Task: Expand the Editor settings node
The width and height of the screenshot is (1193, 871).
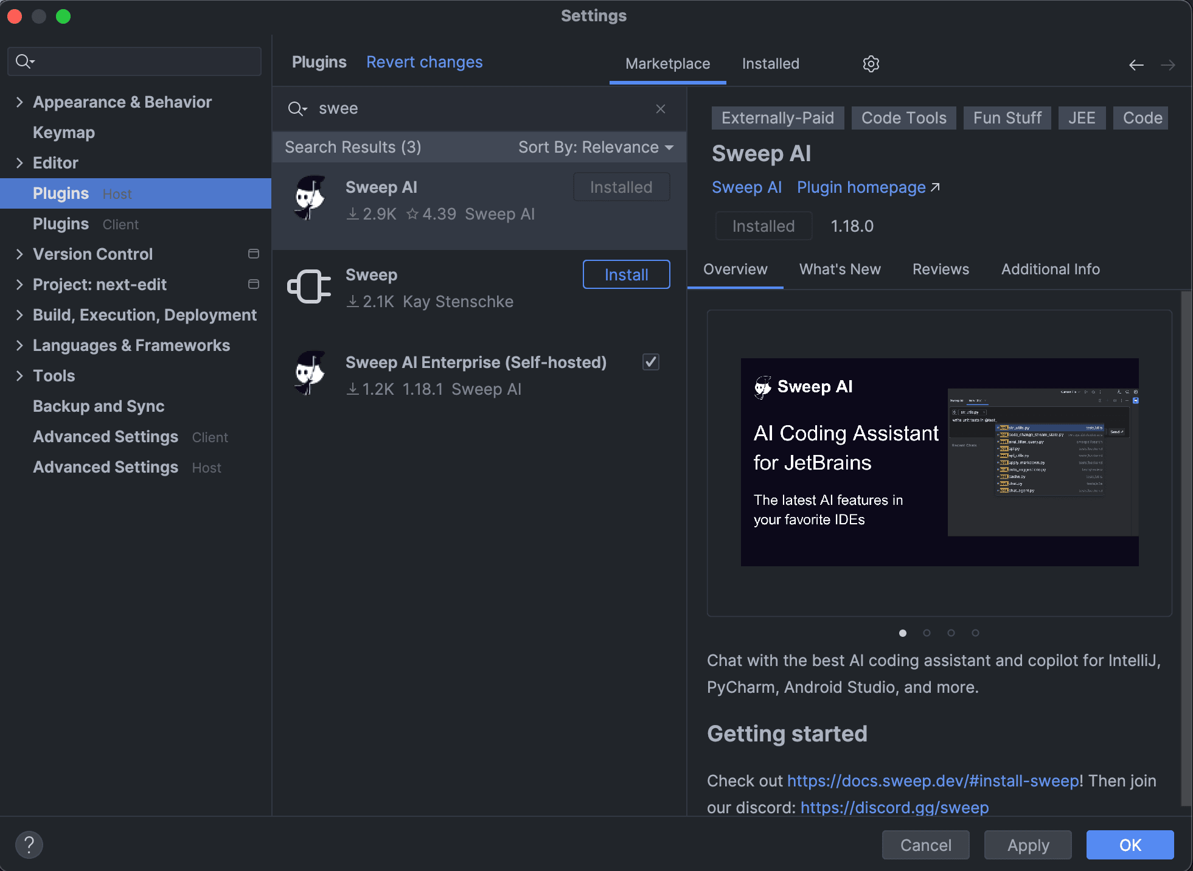Action: point(19,163)
